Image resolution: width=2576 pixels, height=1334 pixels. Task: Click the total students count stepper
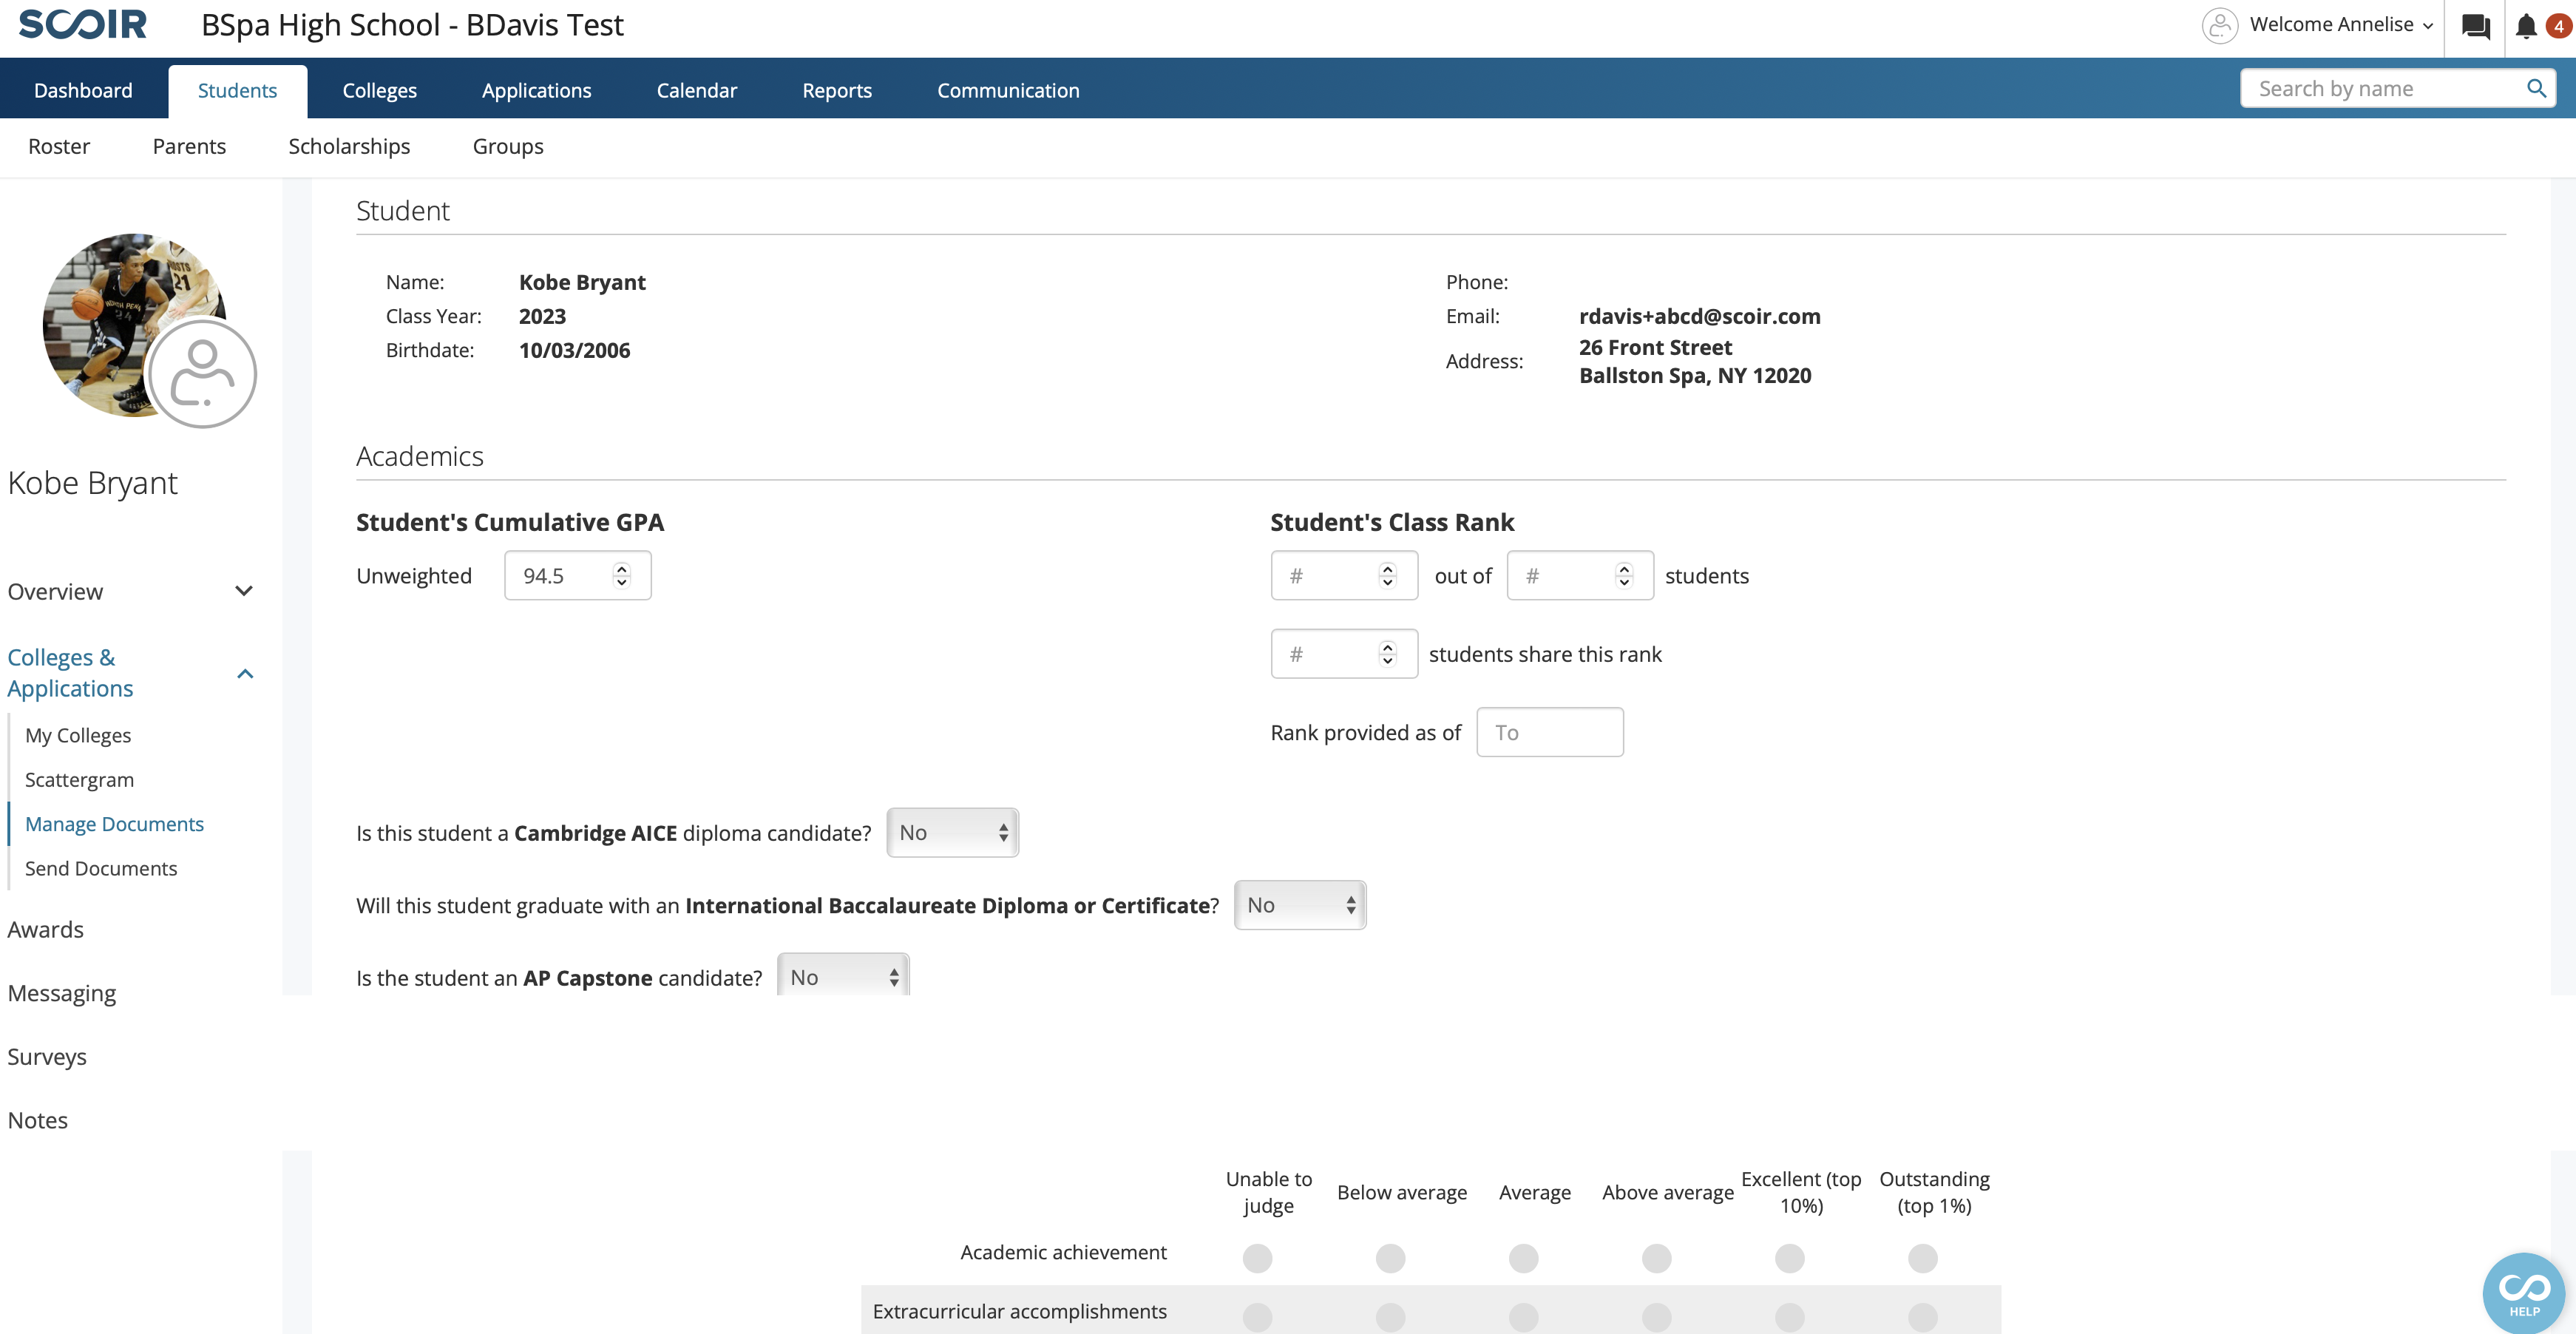point(1623,575)
